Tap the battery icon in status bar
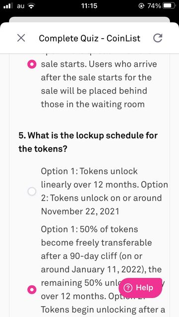This screenshot has width=179, height=317. (170, 6)
